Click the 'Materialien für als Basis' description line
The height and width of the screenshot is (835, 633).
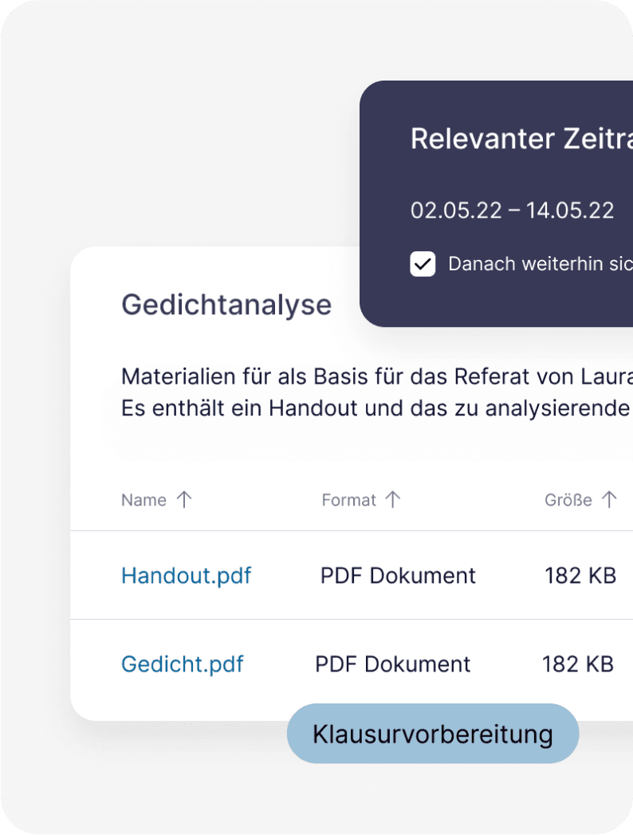pos(376,376)
